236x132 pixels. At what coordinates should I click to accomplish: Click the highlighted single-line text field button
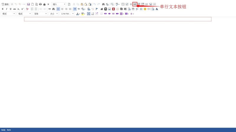coord(135,4)
